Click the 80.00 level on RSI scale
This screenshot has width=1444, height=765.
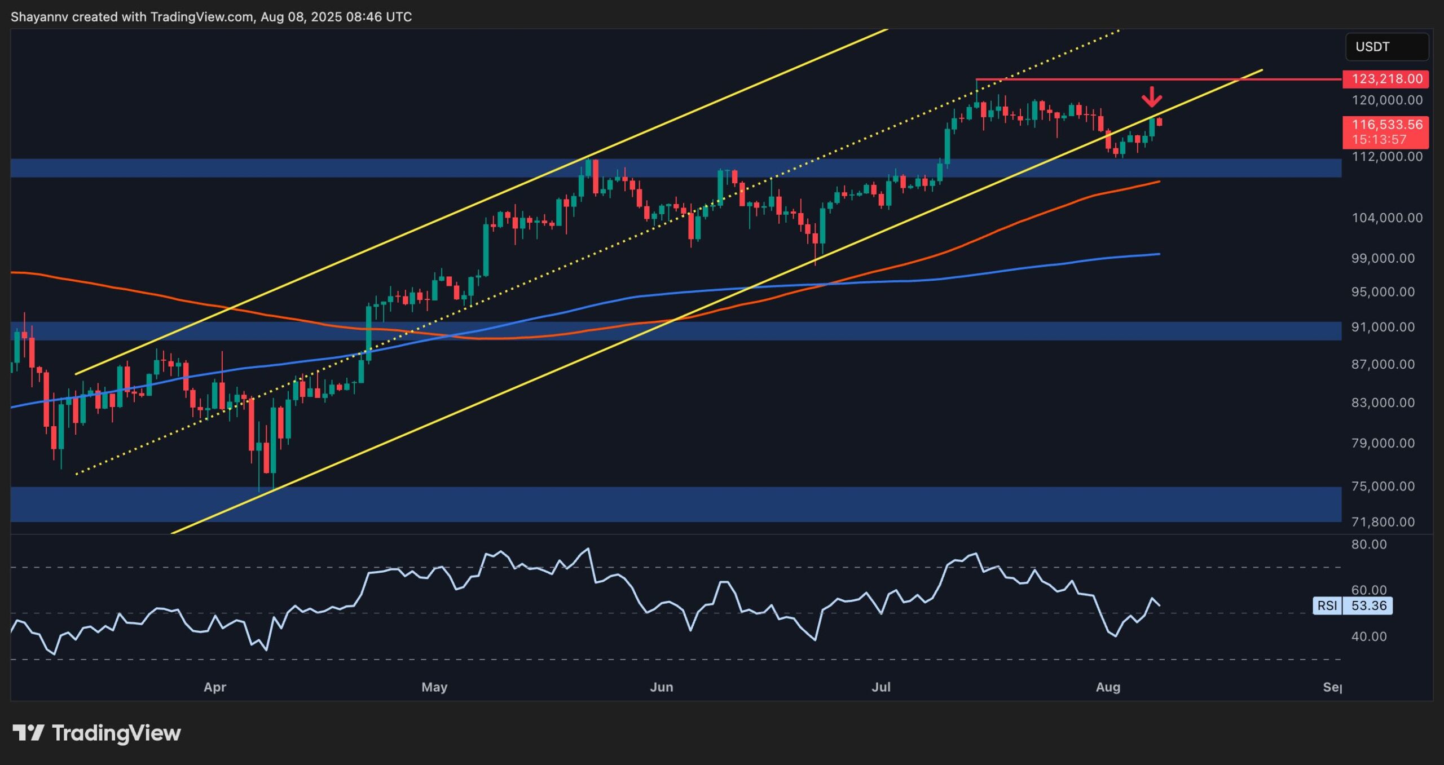(1368, 545)
